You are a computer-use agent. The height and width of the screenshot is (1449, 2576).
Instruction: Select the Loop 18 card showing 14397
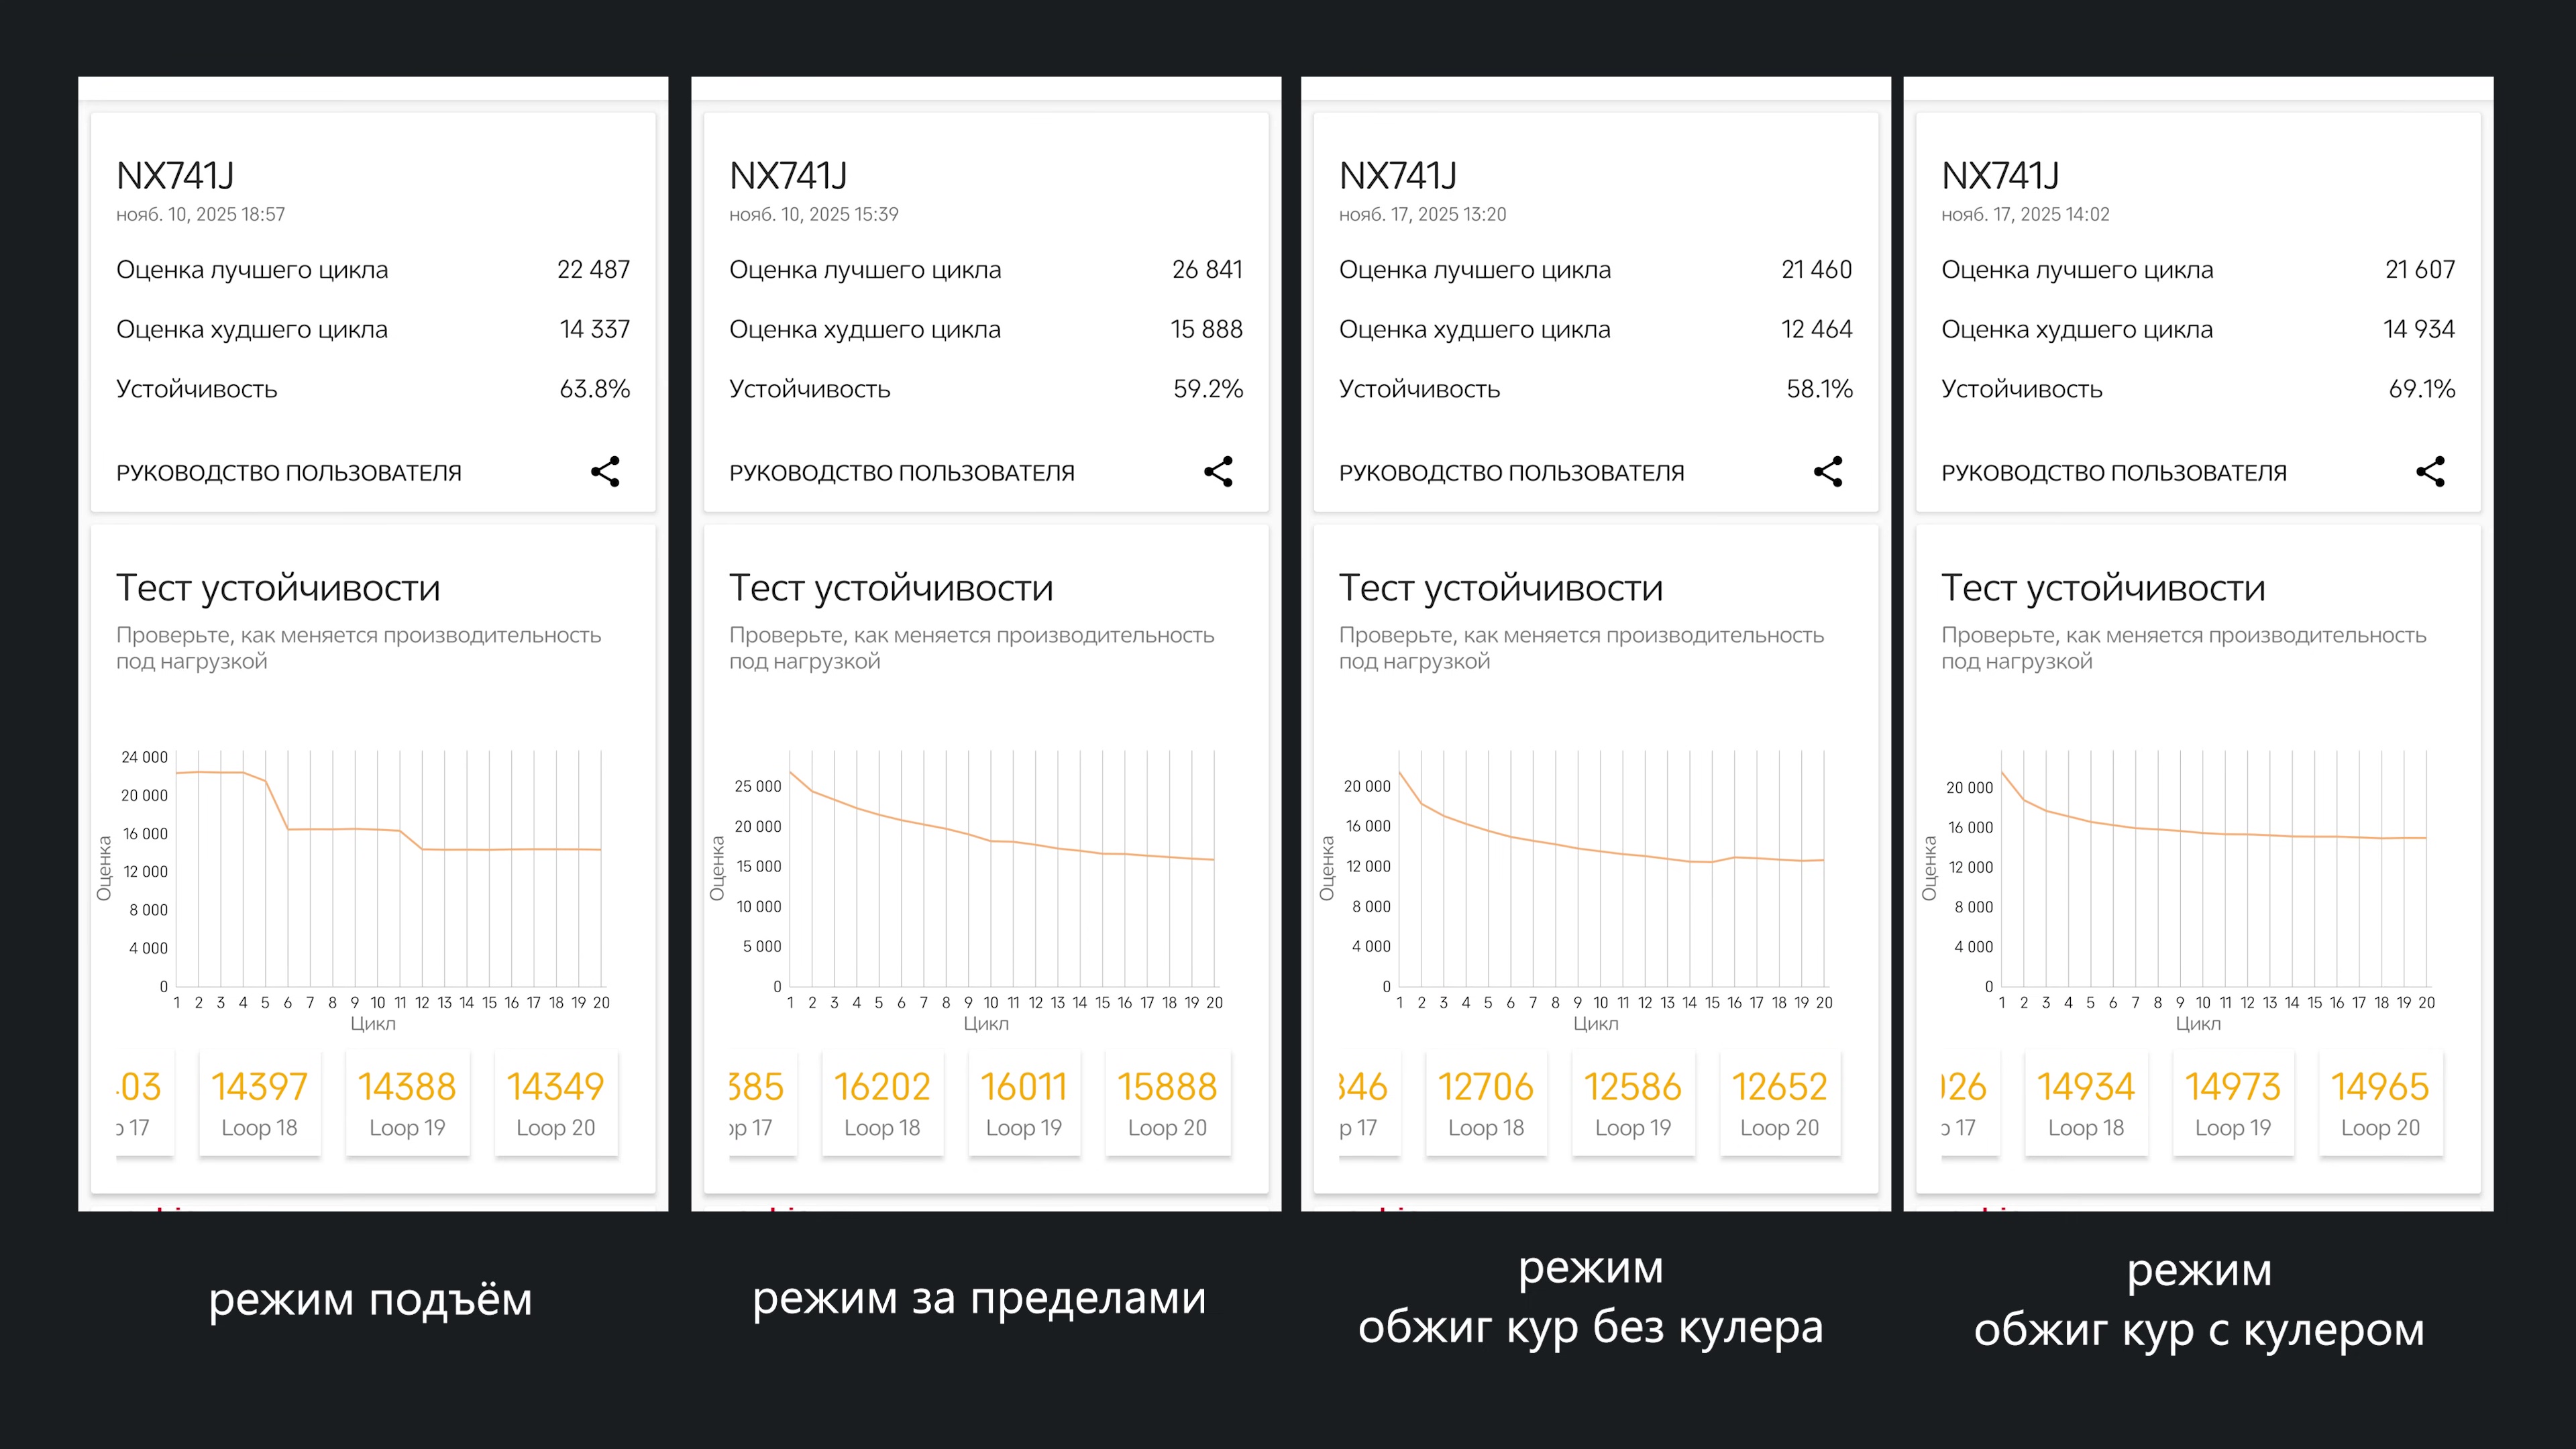(259, 1103)
